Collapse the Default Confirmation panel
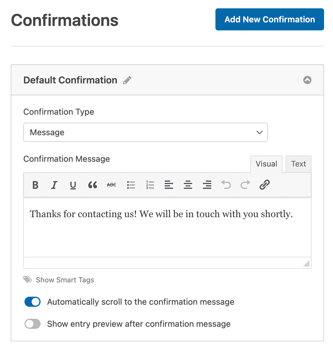Screen dimensions: 333x350 (307, 80)
